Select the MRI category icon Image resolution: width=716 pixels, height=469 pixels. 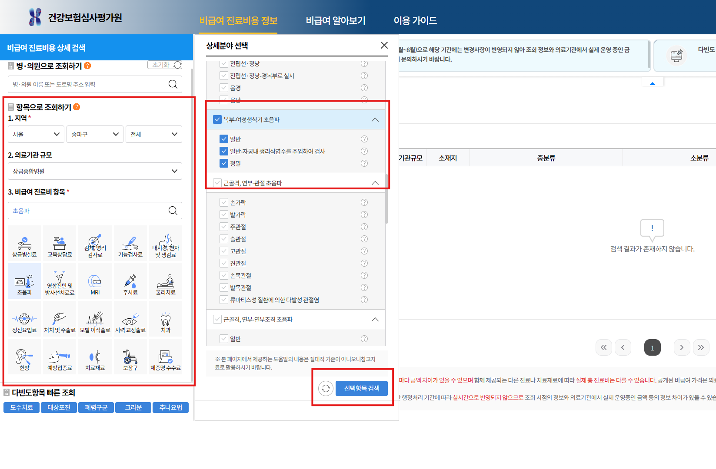pyautogui.click(x=95, y=281)
